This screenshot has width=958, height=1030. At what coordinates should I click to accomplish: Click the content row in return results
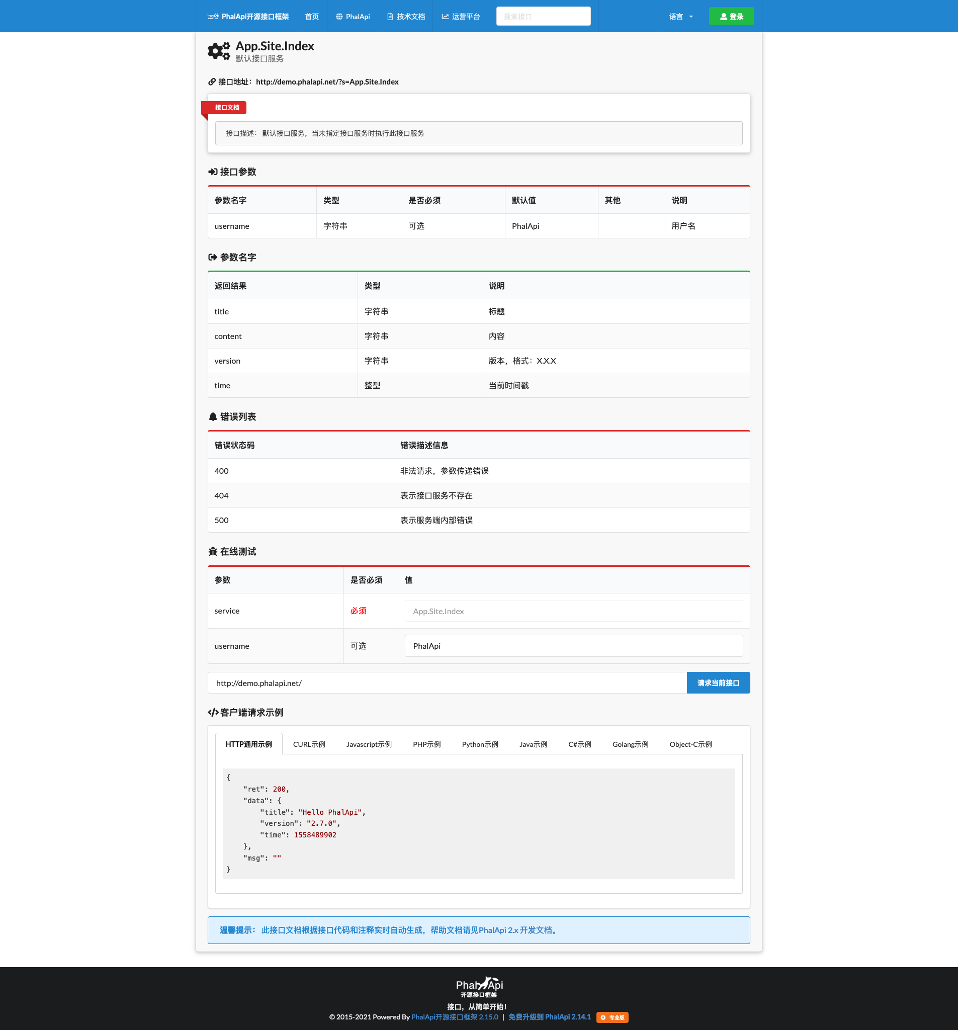click(479, 336)
